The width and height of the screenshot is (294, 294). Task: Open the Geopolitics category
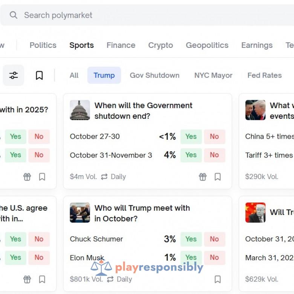coord(207,45)
